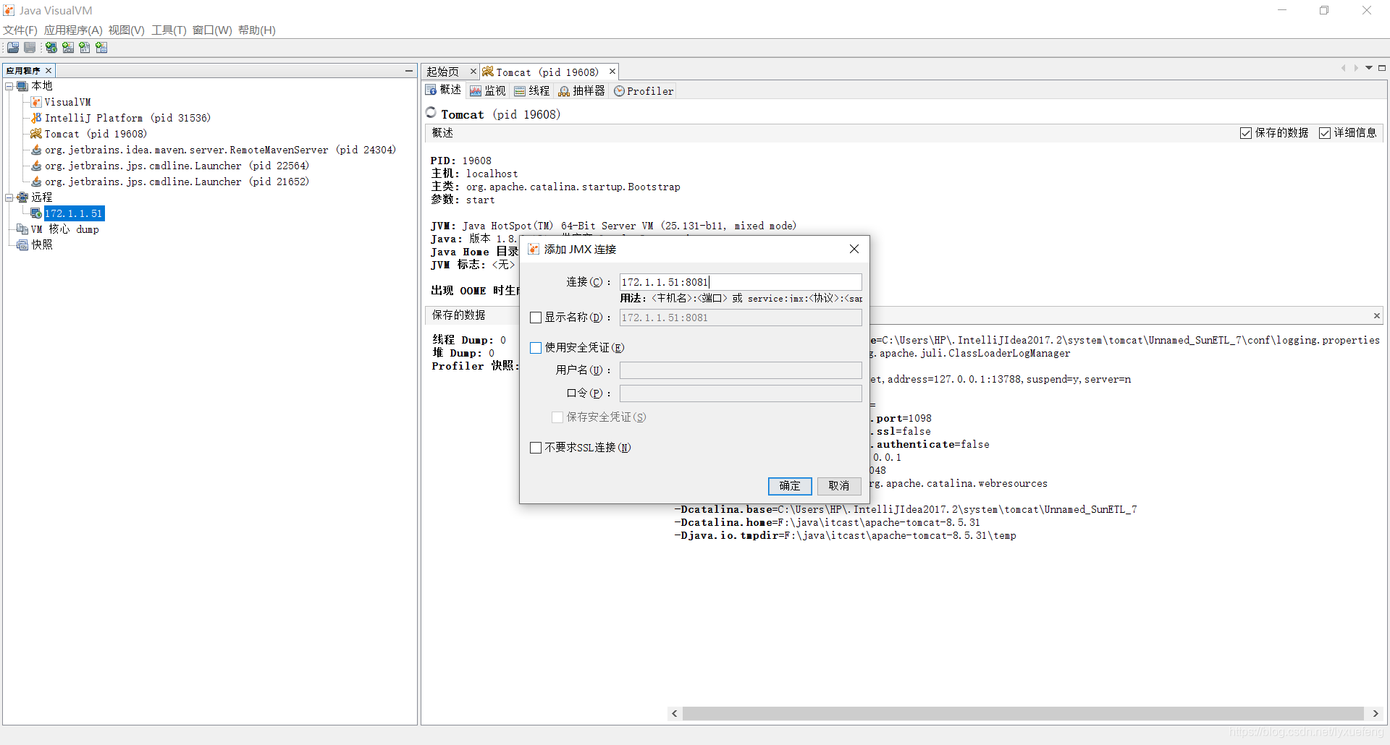Close the Tomcat (pid 19608) tab
Viewport: 1390px width, 745px height.
pyautogui.click(x=612, y=72)
